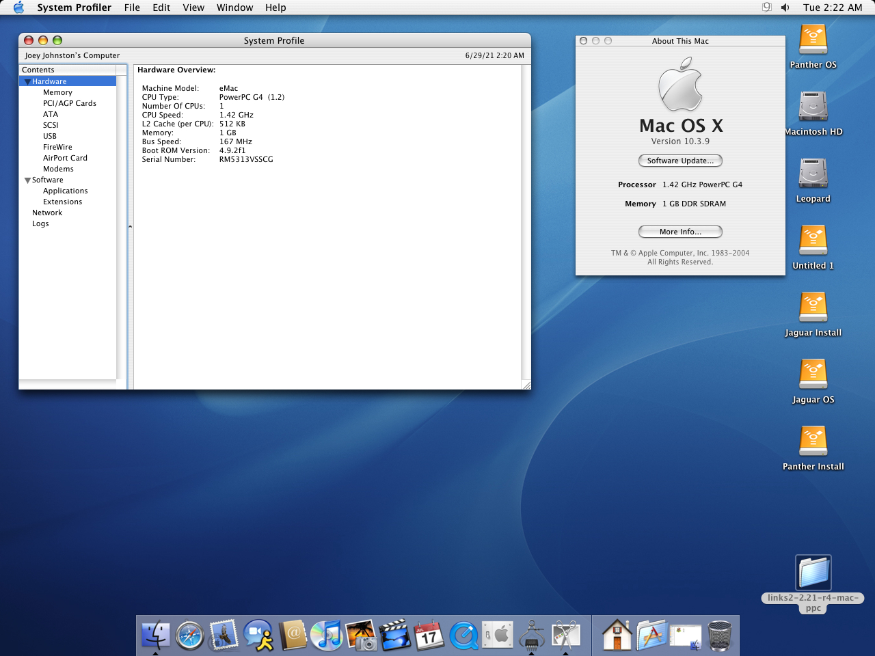Collapse the Hardware disclosure triangle
875x656 pixels.
27,82
